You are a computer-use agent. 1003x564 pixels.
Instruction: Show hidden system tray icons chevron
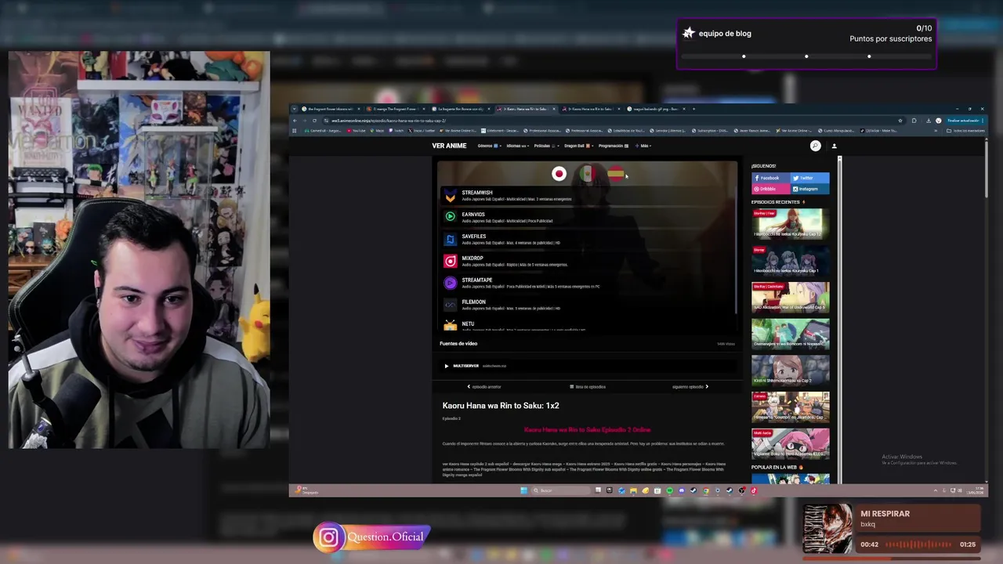935,491
